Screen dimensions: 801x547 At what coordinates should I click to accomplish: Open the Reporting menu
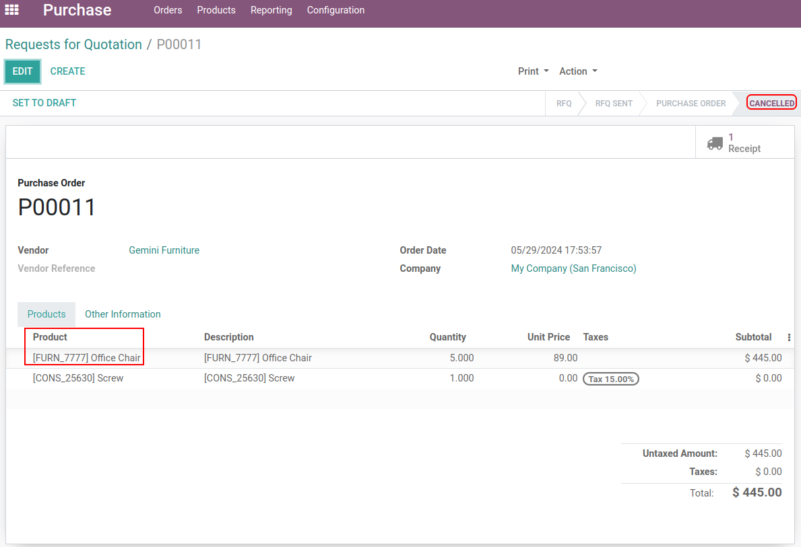click(271, 10)
